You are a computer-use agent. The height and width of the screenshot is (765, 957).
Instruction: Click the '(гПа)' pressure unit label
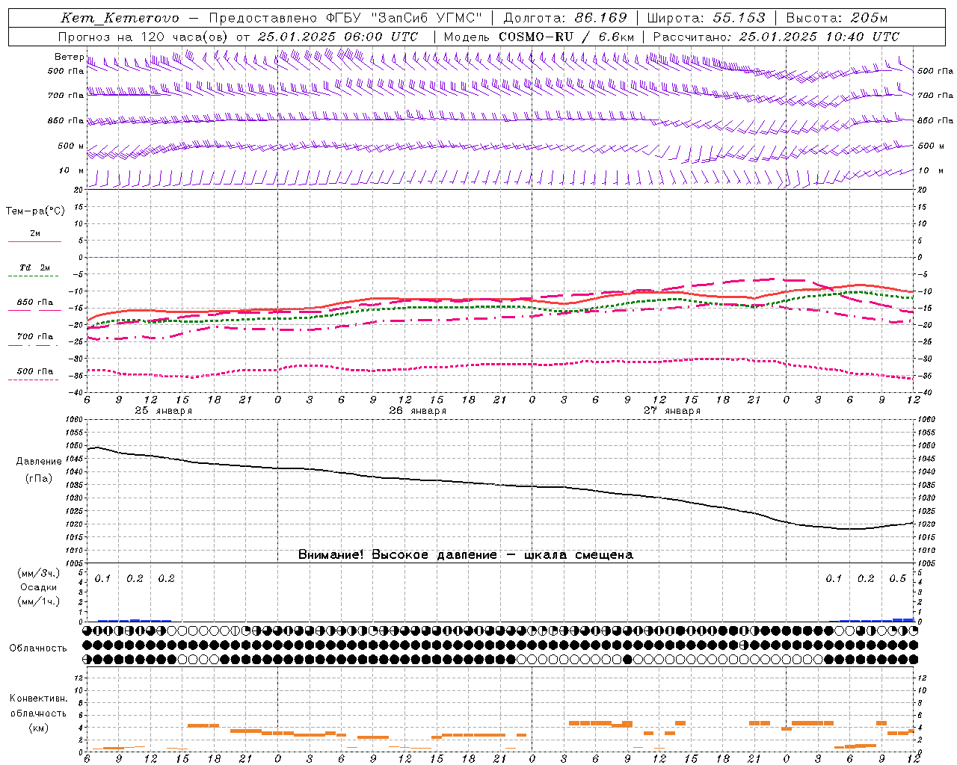(39, 479)
